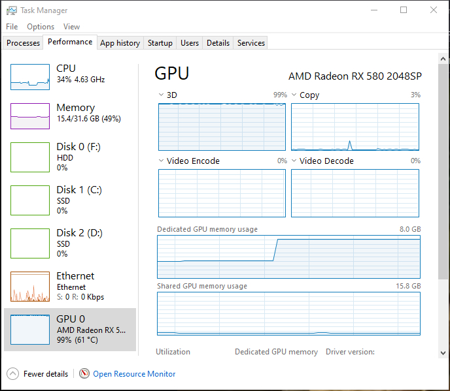Click the Driver version label
Viewport: 450px width, 391px height.
tap(350, 352)
